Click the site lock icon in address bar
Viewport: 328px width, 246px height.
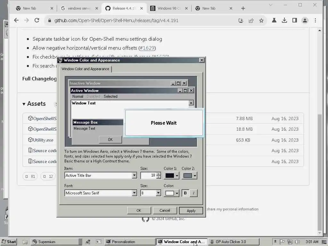coord(50,20)
